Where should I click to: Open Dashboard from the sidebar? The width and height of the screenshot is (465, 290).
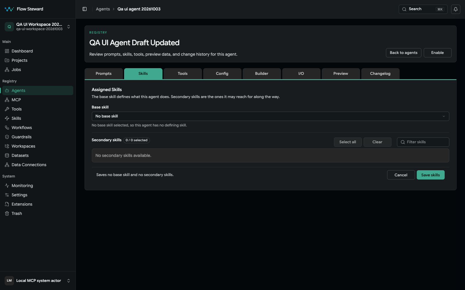coord(38,51)
